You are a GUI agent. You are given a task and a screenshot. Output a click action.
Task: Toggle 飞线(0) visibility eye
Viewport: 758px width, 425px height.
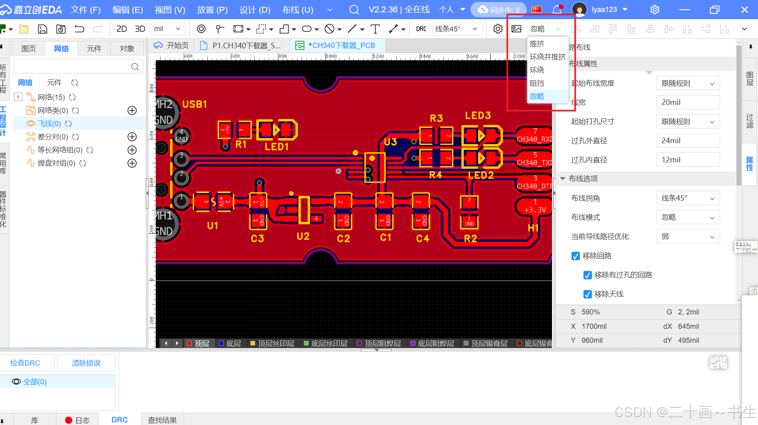[x=31, y=124]
